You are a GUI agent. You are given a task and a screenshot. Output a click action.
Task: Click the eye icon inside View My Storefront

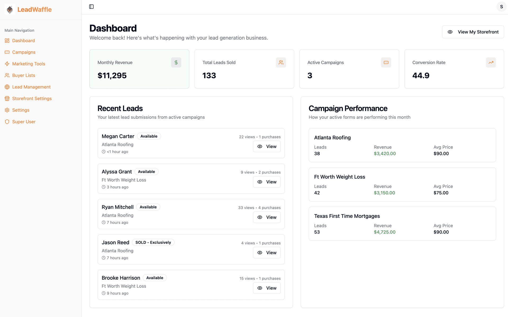(450, 32)
